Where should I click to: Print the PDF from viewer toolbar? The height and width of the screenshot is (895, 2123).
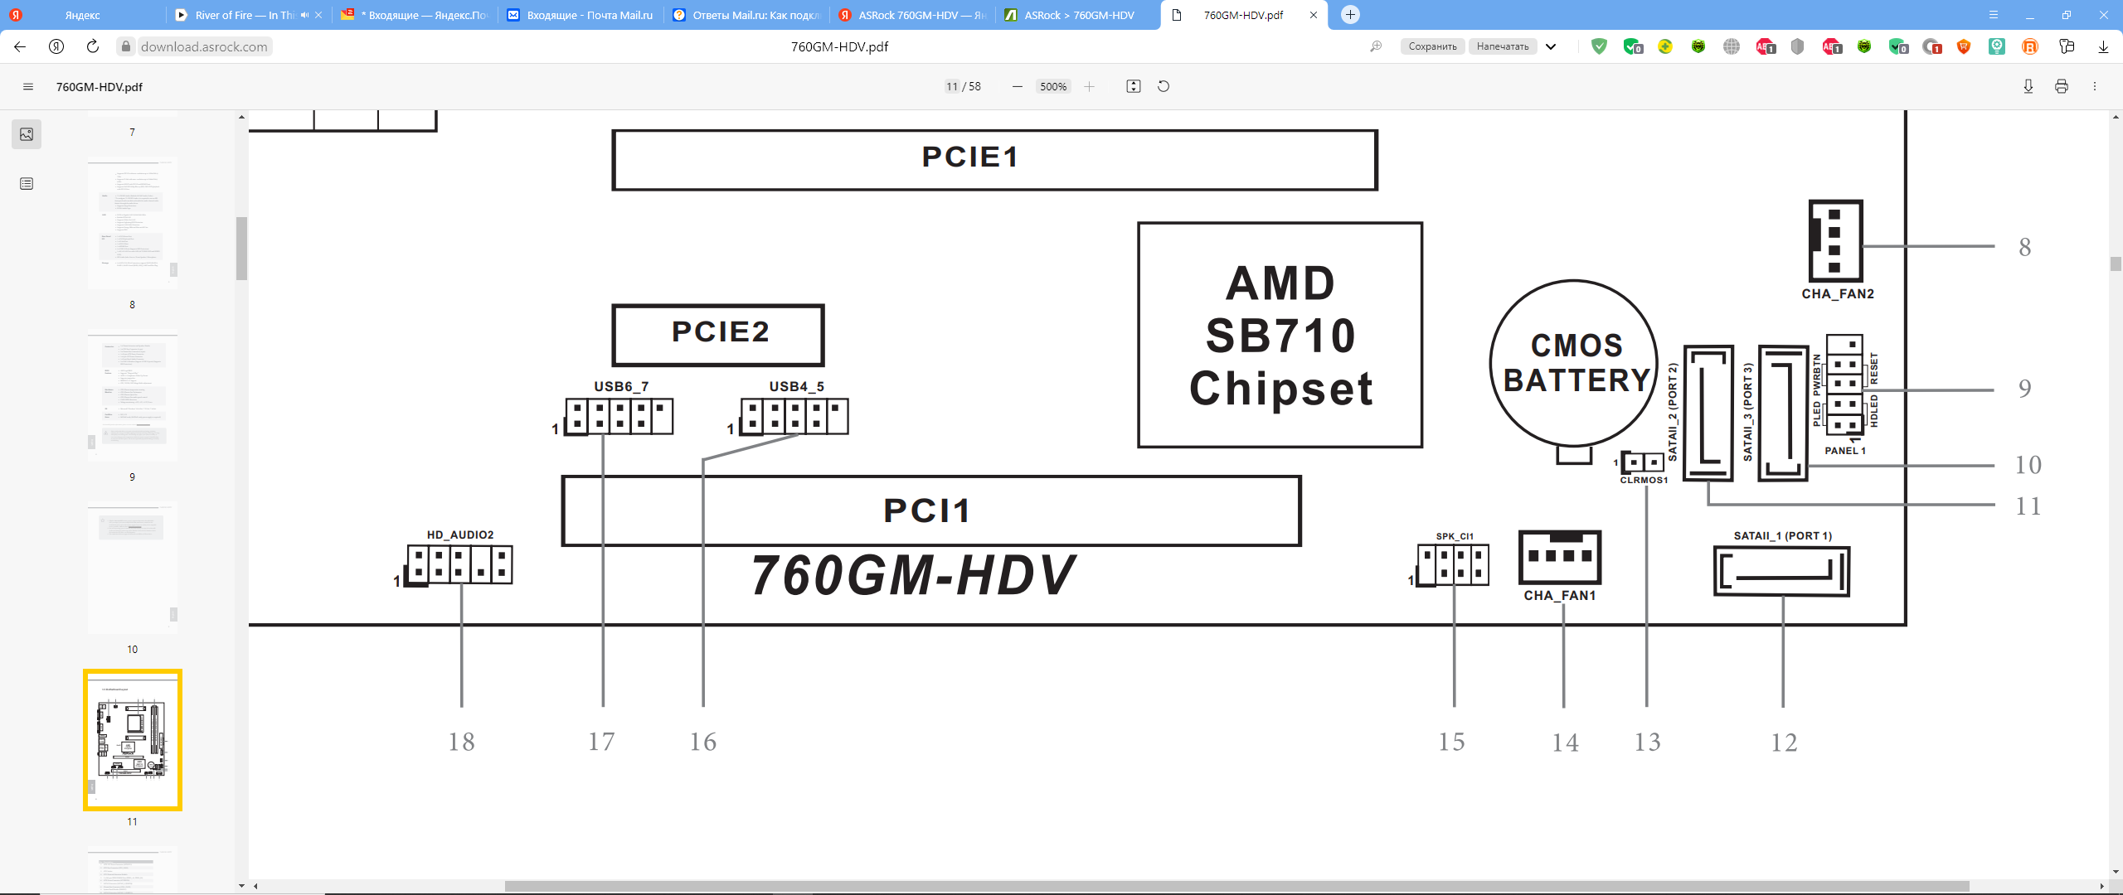click(2061, 86)
